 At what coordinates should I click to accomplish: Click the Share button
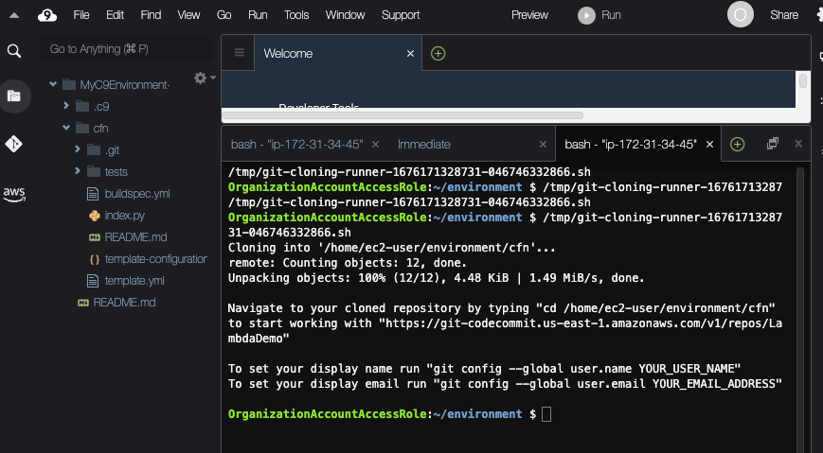pos(784,15)
